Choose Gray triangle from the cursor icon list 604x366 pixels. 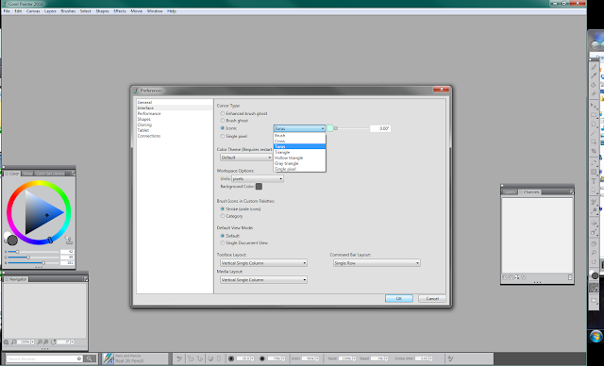coord(300,163)
